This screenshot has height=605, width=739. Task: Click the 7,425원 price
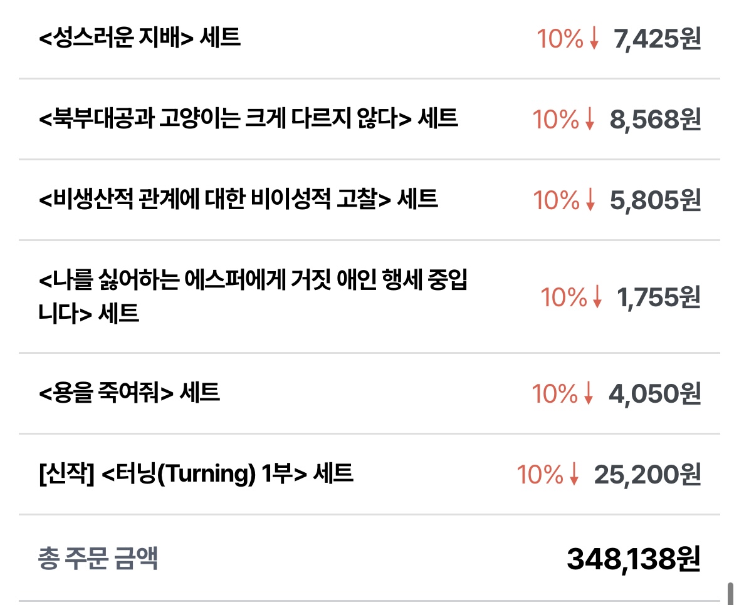pyautogui.click(x=658, y=40)
